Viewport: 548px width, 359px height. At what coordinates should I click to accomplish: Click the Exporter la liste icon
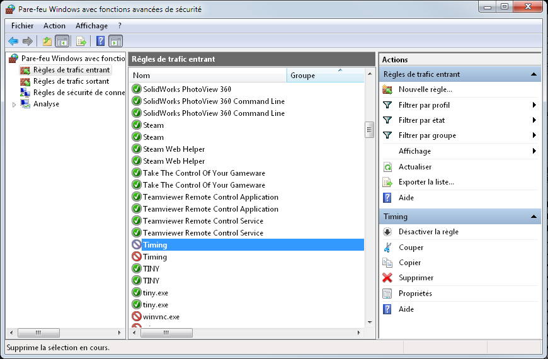387,182
